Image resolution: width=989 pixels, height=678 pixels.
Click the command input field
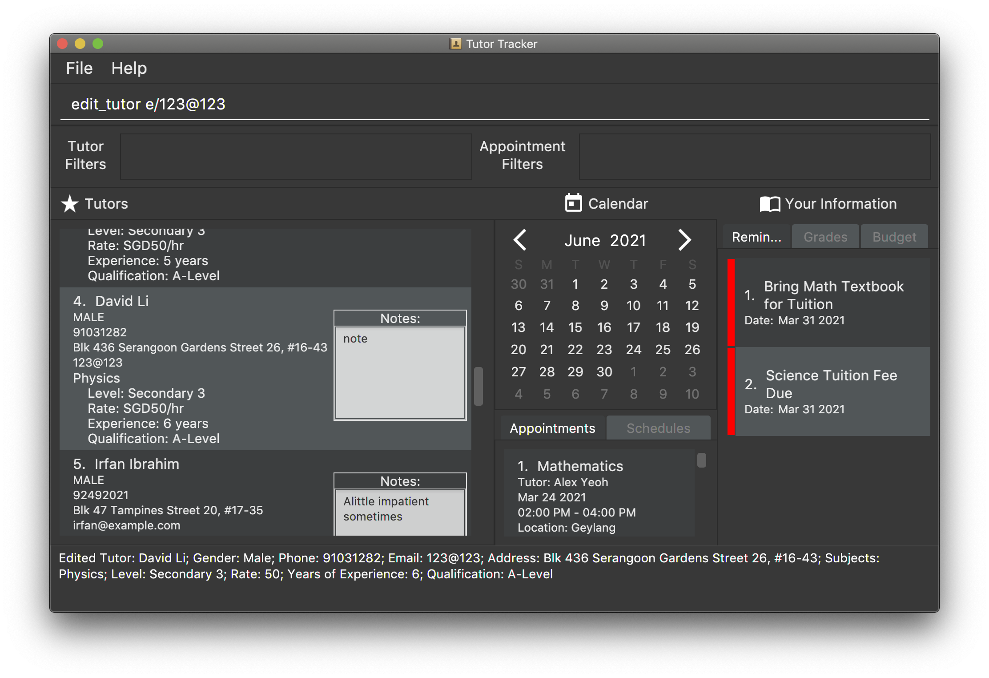click(x=494, y=104)
